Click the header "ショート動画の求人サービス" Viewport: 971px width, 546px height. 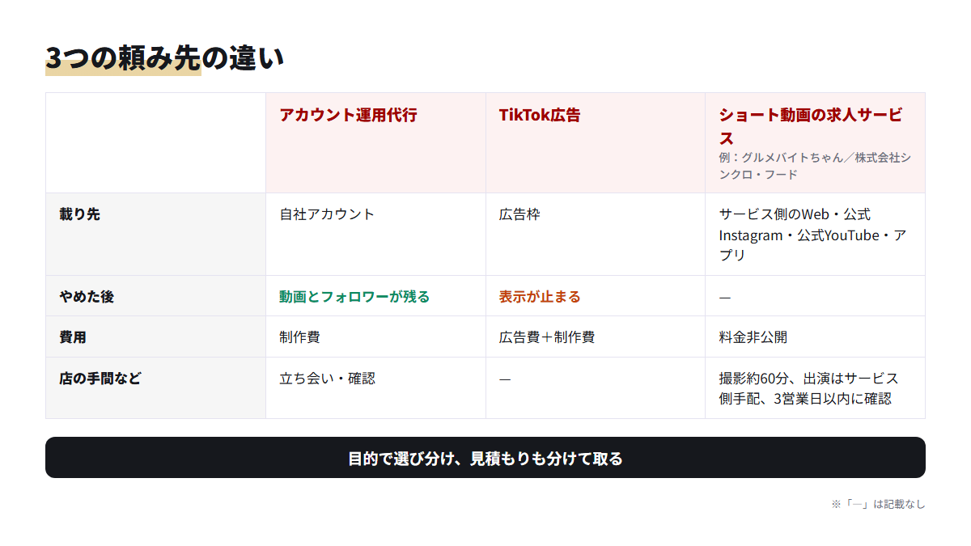pos(810,126)
